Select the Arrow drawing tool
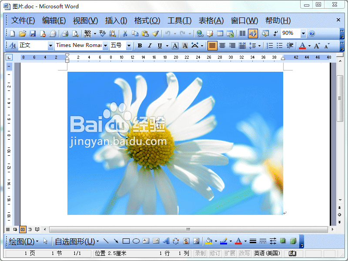Image resolution: width=348 pixels, height=261 pixels. pyautogui.click(x=116, y=241)
